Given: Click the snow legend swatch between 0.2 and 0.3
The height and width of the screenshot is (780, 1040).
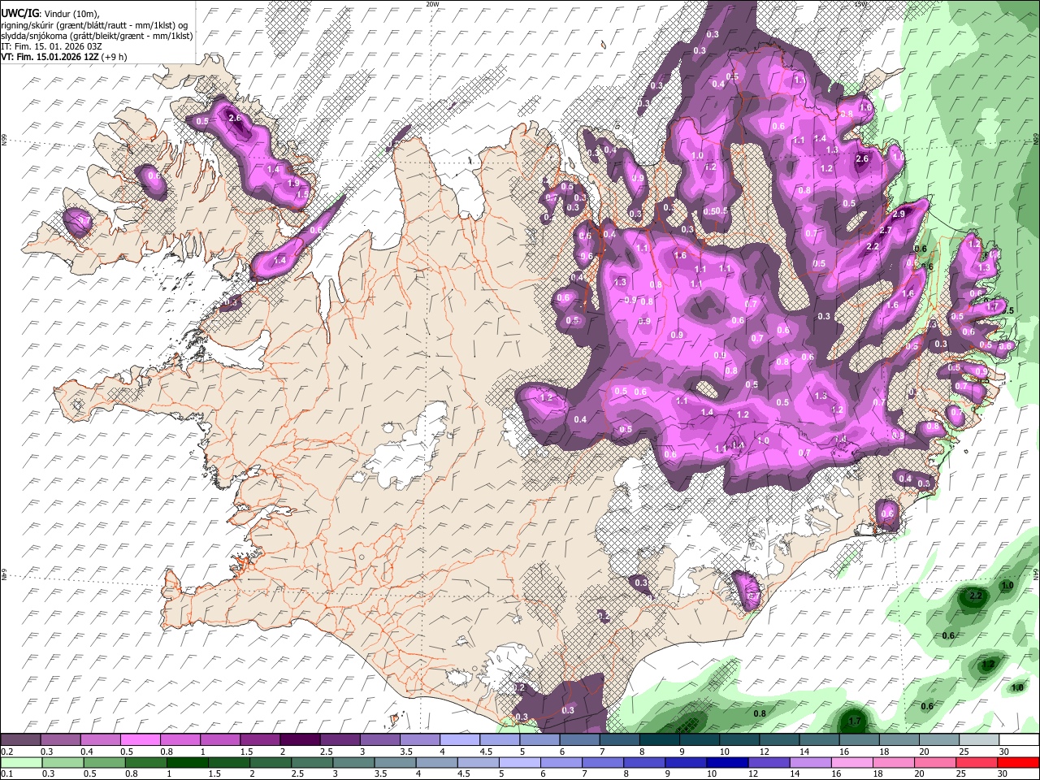Looking at the screenshot, I should 20,740.
